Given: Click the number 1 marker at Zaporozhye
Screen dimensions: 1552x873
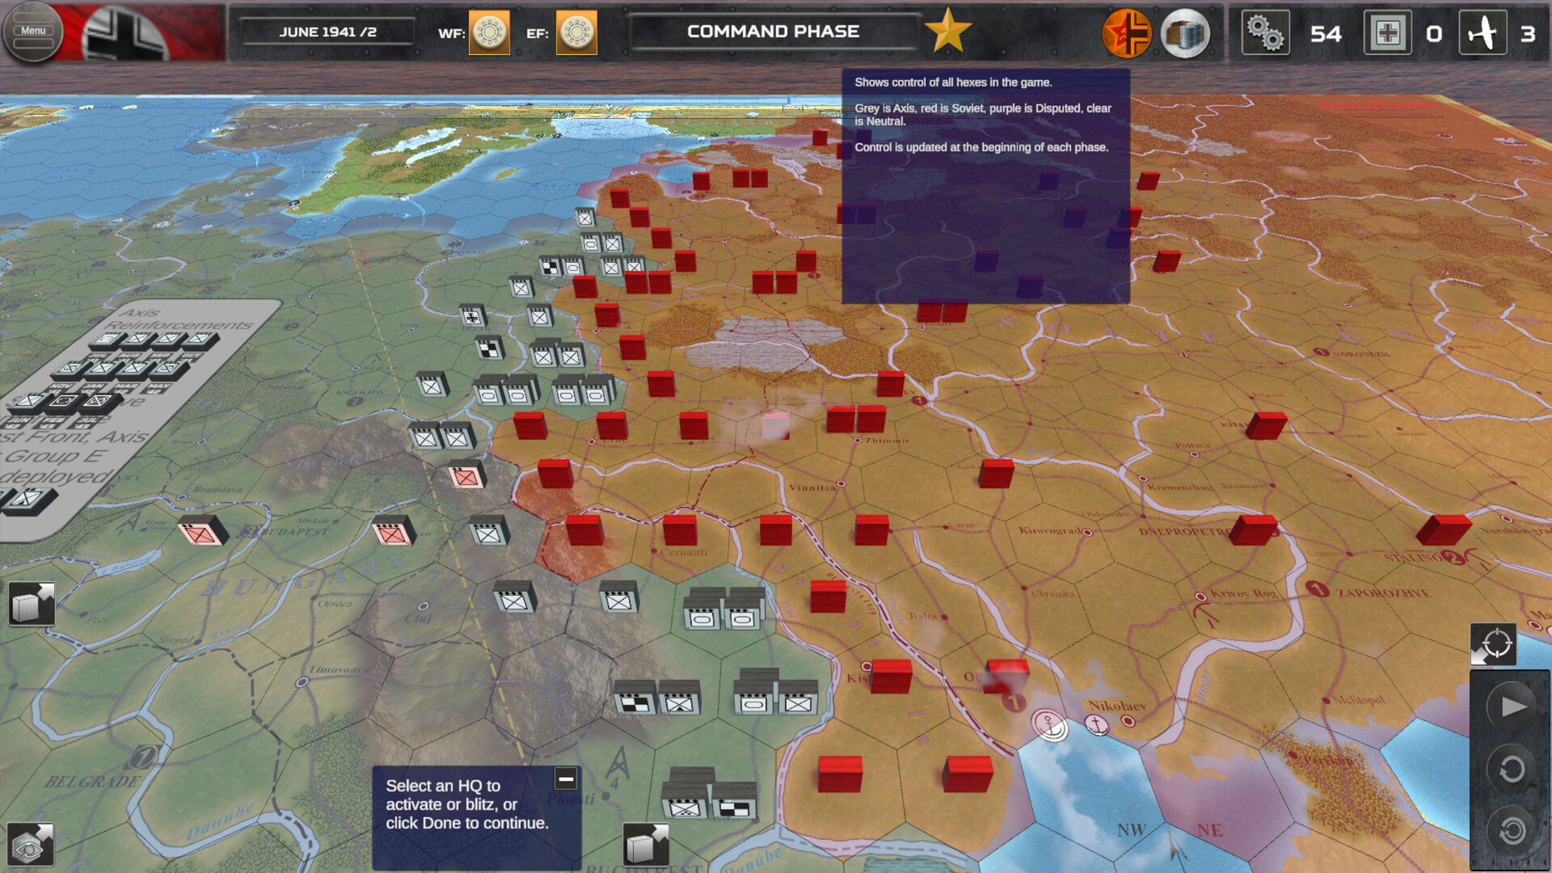Looking at the screenshot, I should 1318,588.
